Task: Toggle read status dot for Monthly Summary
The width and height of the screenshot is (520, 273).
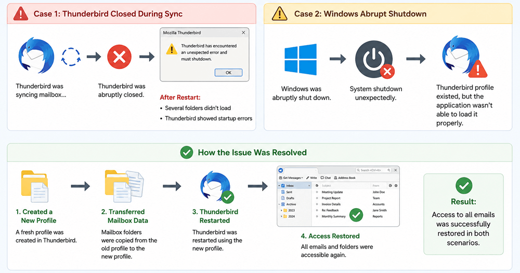Action: [317, 216]
